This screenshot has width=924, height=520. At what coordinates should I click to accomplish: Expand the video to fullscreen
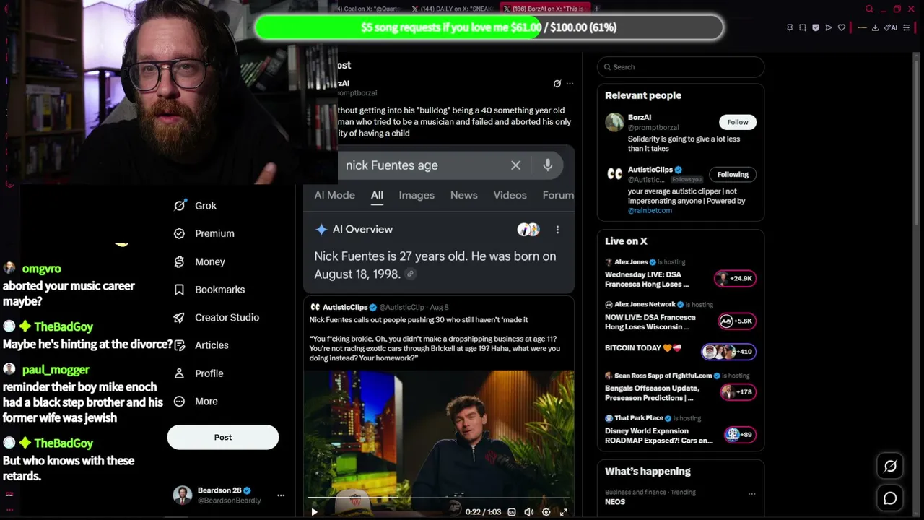click(564, 512)
